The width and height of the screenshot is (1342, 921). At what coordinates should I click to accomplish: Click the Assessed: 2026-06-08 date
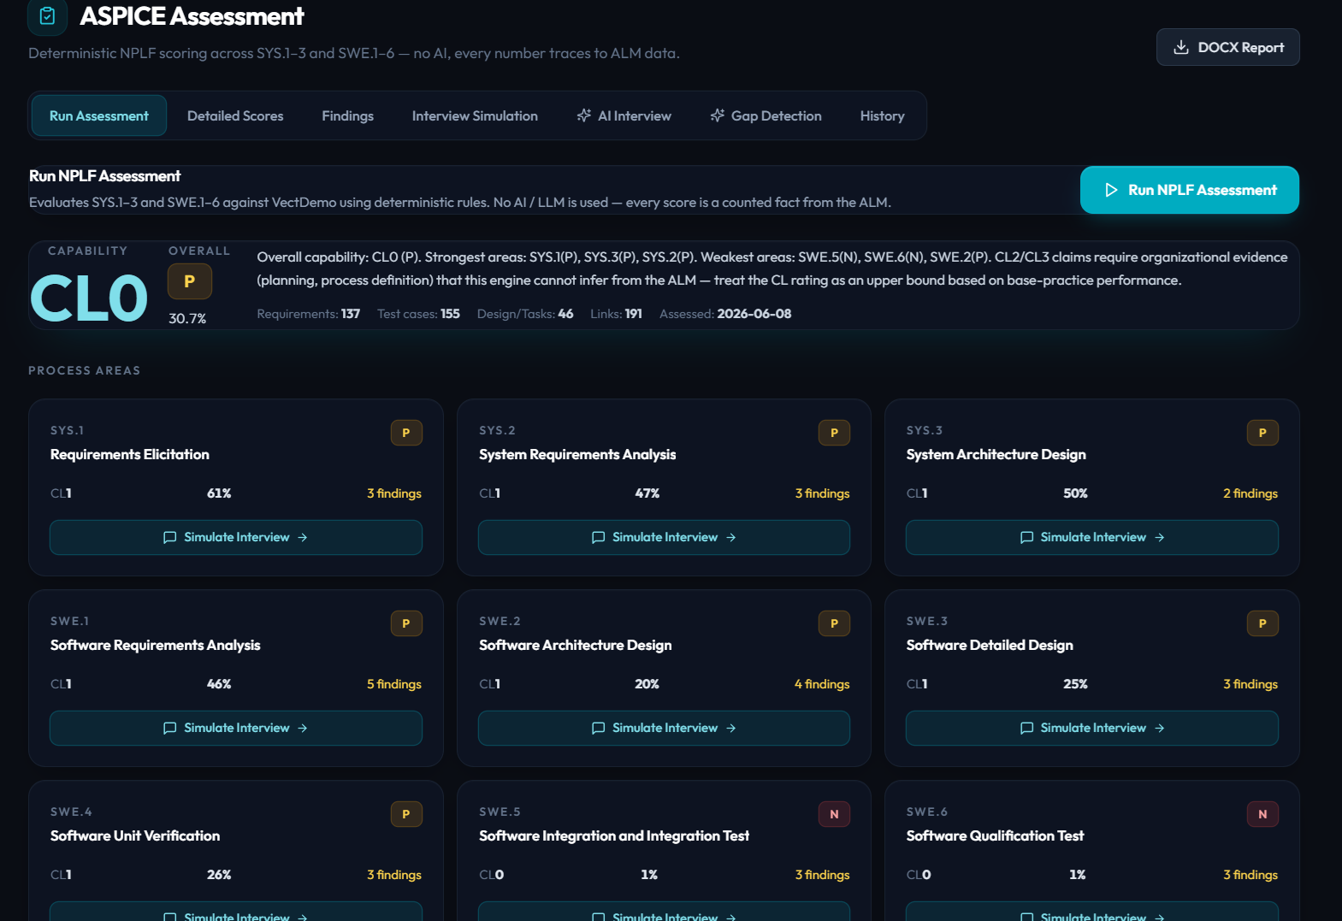(x=725, y=314)
